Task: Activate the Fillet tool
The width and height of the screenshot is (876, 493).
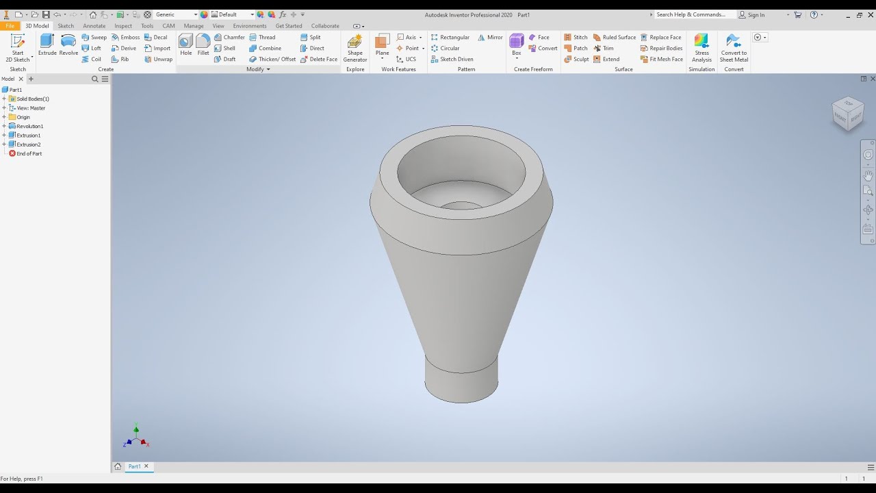Action: tap(203, 45)
